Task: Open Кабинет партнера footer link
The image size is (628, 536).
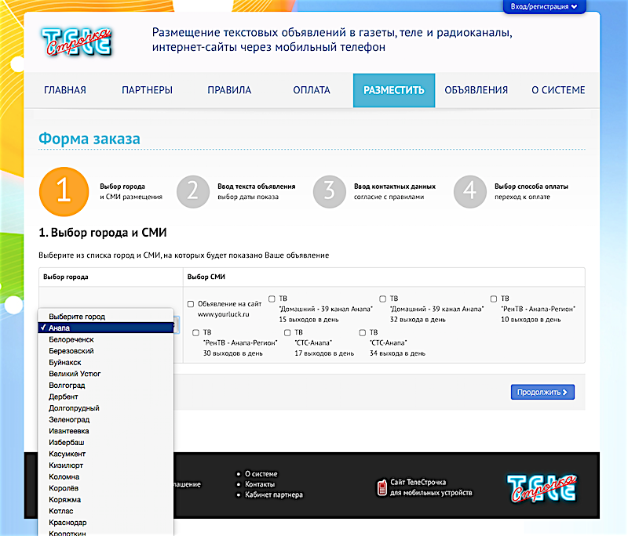Action: [274, 494]
